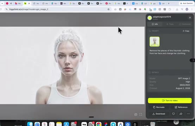Open Notion from the Dock
Screen dimensions: 195x126
tap(92, 124)
